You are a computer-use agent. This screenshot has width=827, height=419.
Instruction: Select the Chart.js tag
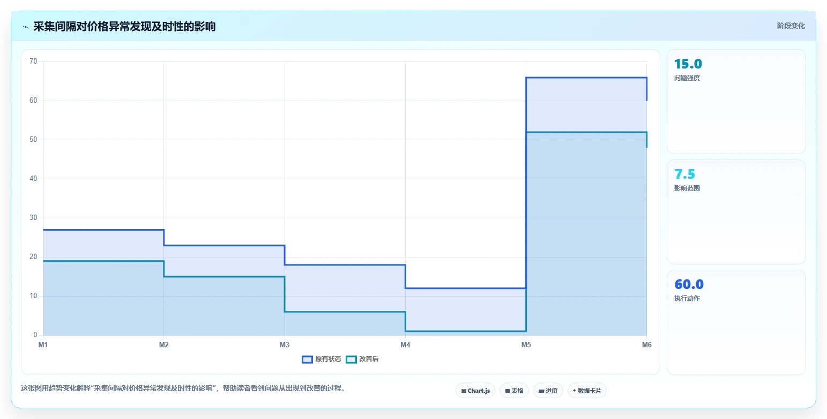click(x=475, y=391)
